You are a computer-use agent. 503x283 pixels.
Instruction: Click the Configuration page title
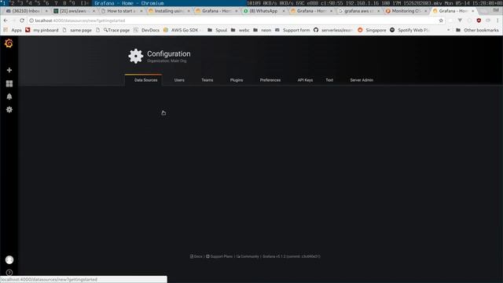tap(169, 53)
